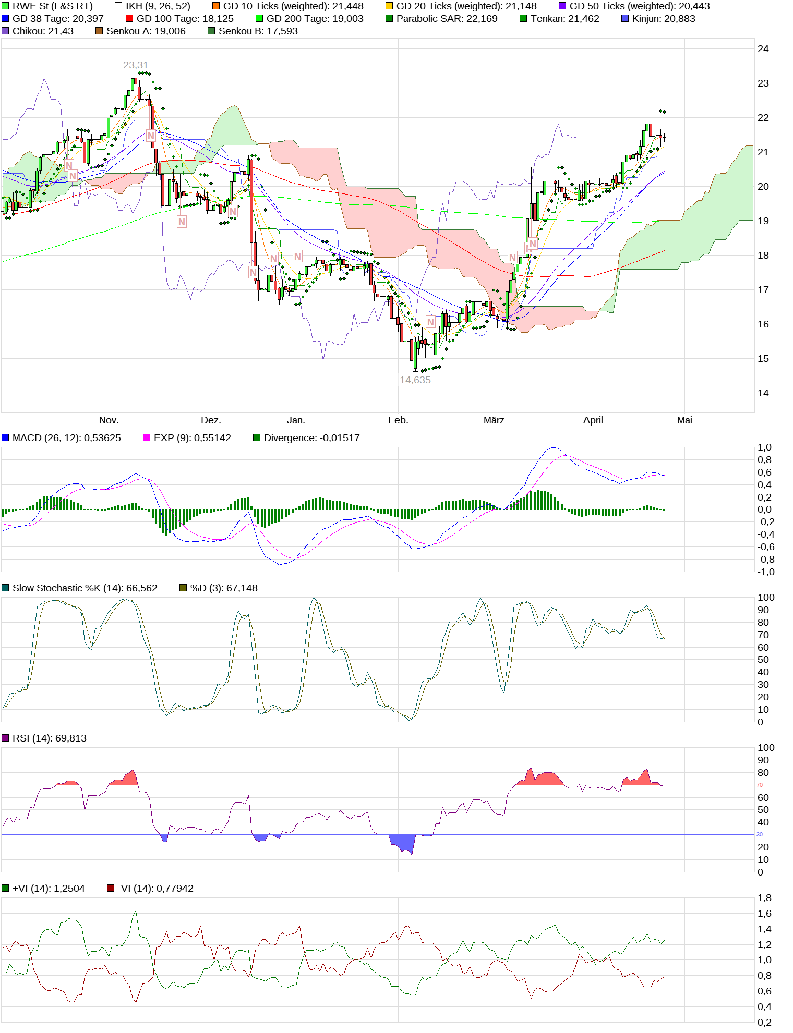Click '-VI (14): 0,77942' text
Screen dimensions: 793x1033
(155, 889)
